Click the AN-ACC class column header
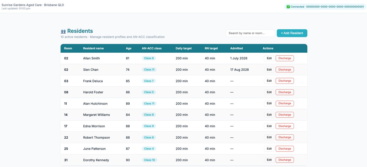 click(x=152, y=48)
